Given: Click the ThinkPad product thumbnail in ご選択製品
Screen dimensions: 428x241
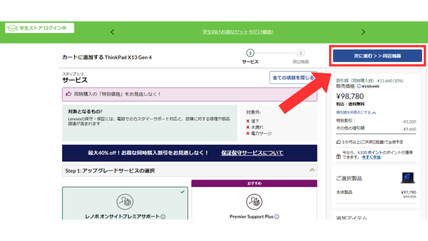Looking at the screenshot, I should click(408, 178).
